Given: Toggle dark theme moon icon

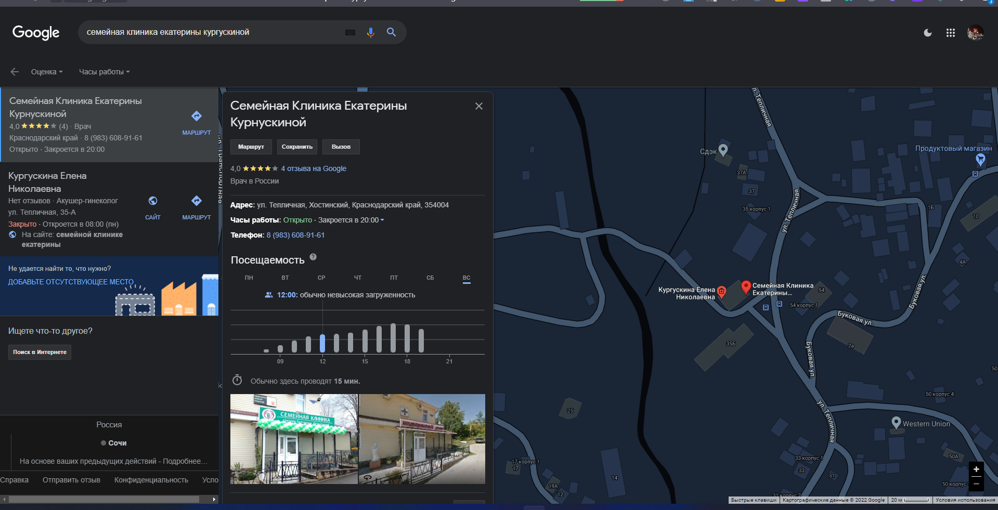Looking at the screenshot, I should point(928,33).
